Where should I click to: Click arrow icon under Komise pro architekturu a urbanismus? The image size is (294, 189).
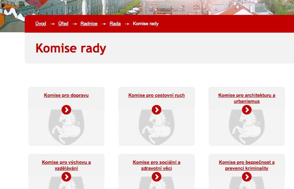tap(247, 110)
